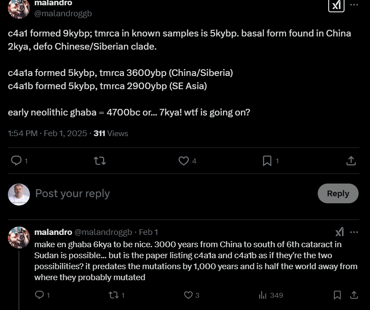Click your profile avatar beside reply box
The image size is (370, 310).
19,194
